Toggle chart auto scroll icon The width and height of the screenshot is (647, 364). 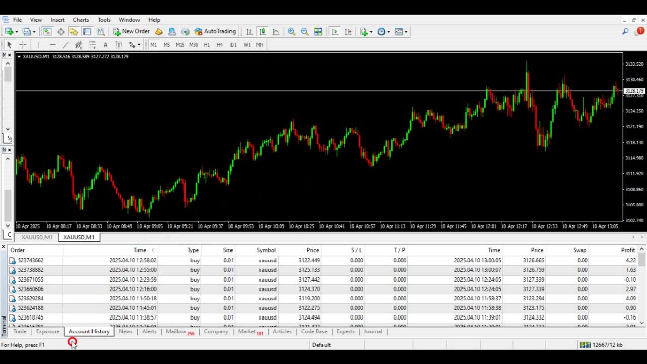(335, 32)
